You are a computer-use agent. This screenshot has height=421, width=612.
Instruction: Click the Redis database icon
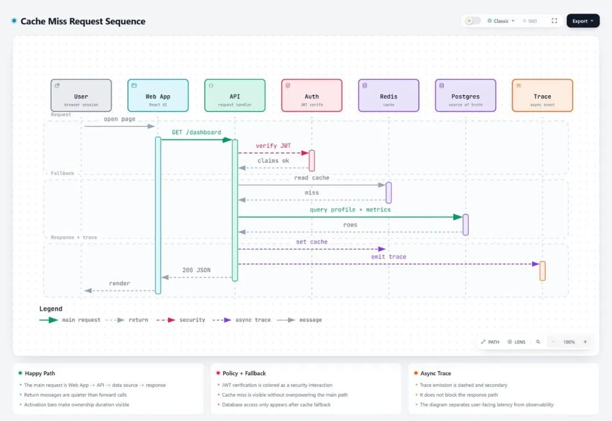click(x=365, y=86)
